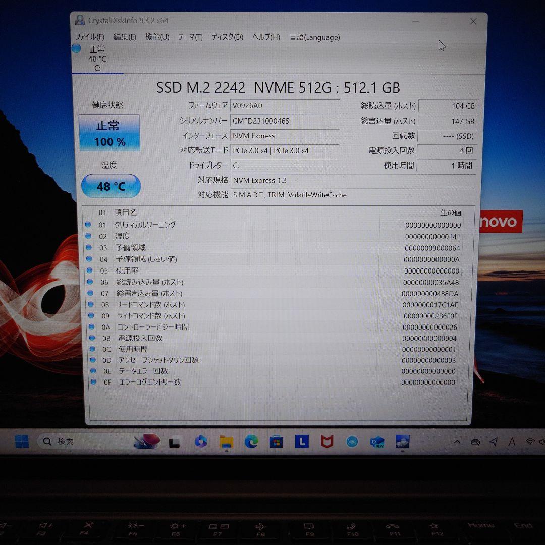Open Copilot from the taskbar
545x545 pixels.
click(201, 442)
